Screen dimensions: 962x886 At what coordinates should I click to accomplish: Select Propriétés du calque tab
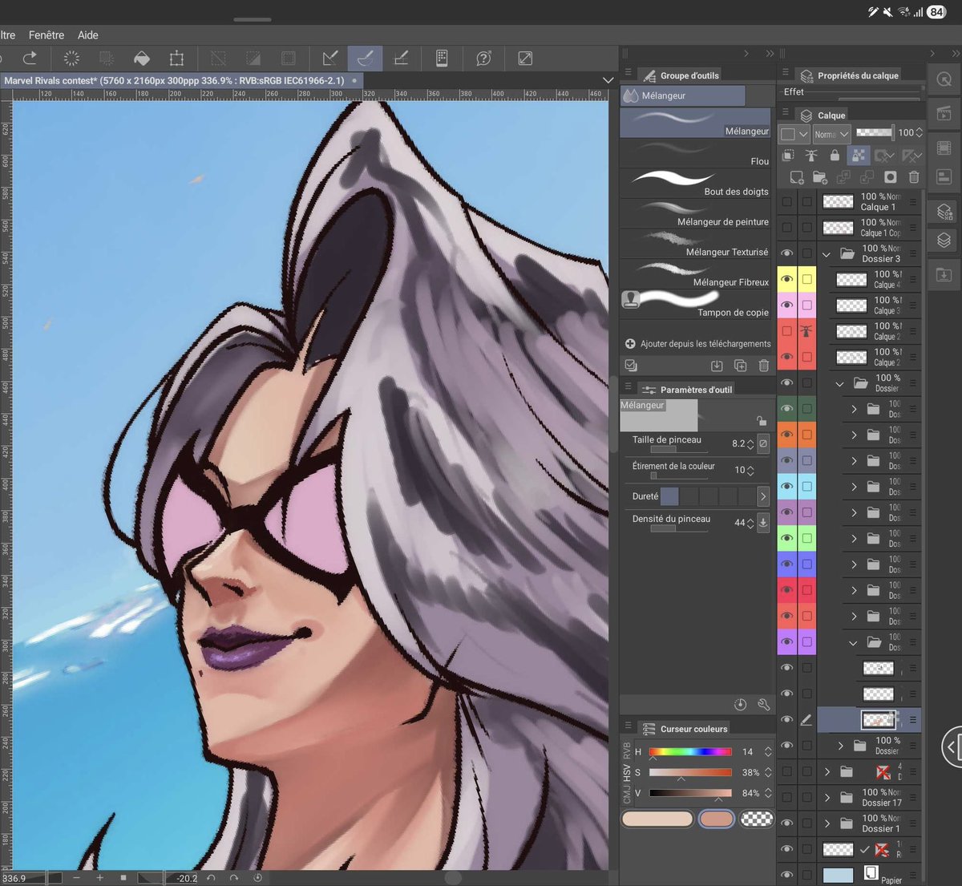point(851,75)
